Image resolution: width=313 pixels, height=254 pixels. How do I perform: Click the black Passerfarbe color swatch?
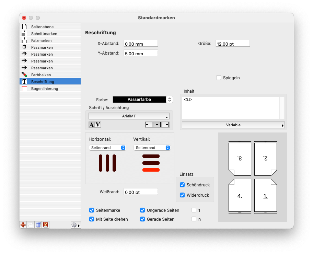[139, 100]
